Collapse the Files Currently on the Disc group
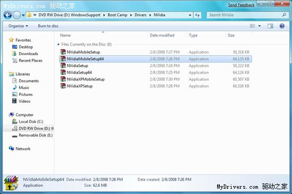 [x=58, y=45]
